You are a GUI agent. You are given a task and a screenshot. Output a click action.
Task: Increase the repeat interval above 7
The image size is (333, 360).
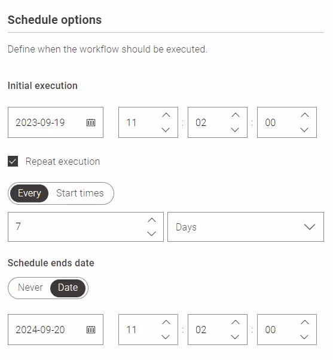151,220
